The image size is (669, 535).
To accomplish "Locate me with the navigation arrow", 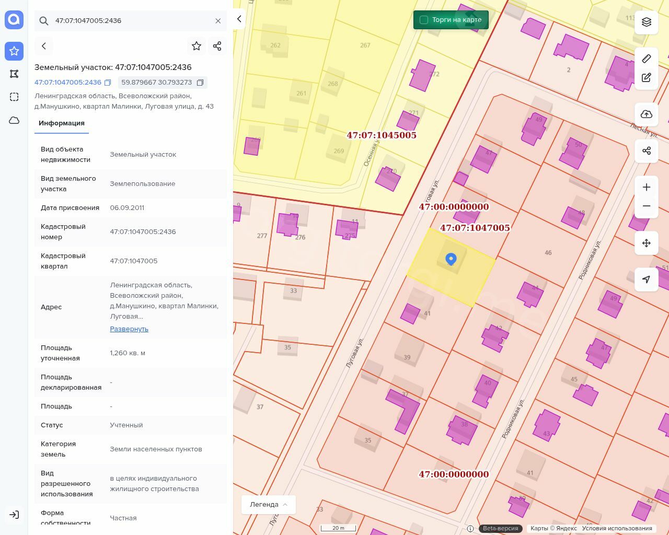I will tap(647, 280).
